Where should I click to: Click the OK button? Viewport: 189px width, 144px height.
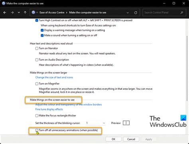(x=113, y=139)
